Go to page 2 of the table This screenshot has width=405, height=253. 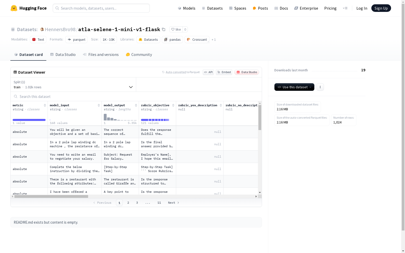pos(128,203)
